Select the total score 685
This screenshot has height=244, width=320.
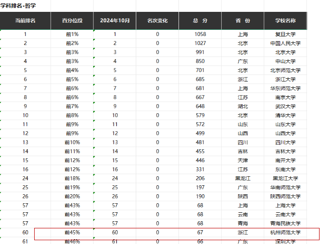[x=200, y=79]
